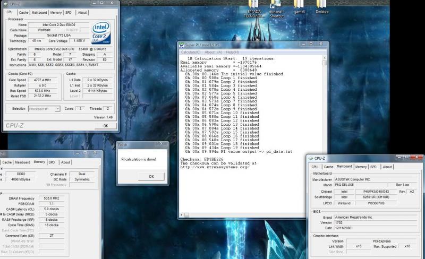Switch to SPD tab in top-left CPU-Z window

68,12
